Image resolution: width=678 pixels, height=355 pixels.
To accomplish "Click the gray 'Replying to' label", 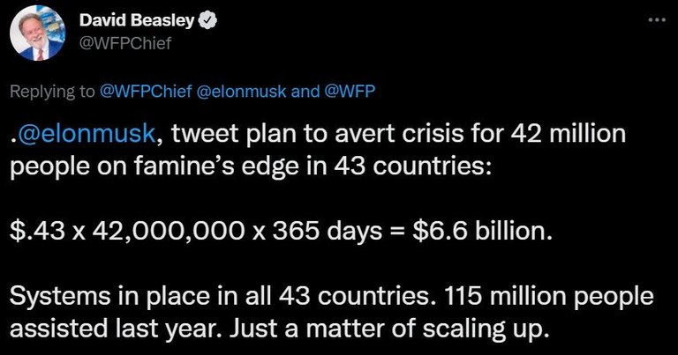I will coord(52,92).
